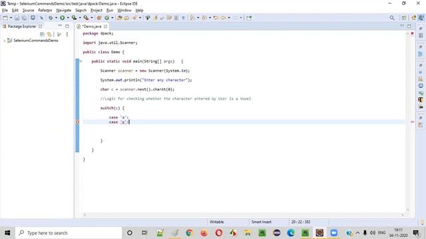426x239 pixels.
Task: Open the New Java Class dropdown arrow
Action: (112, 18)
